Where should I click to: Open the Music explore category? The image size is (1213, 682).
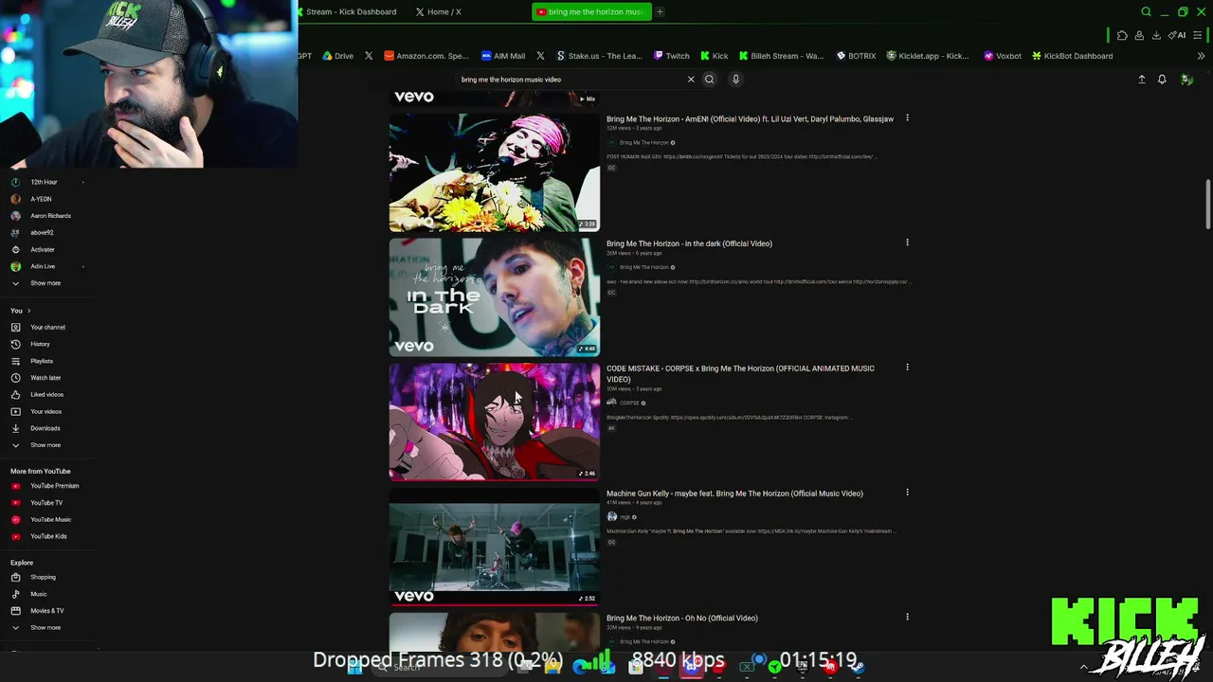coord(39,594)
